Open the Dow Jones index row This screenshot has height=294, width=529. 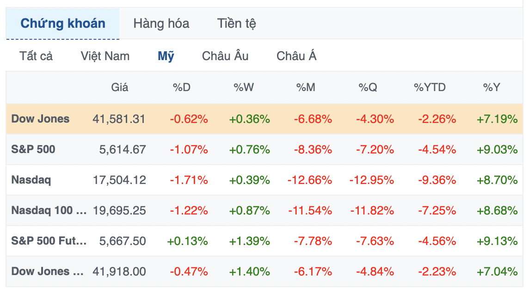[264, 119]
